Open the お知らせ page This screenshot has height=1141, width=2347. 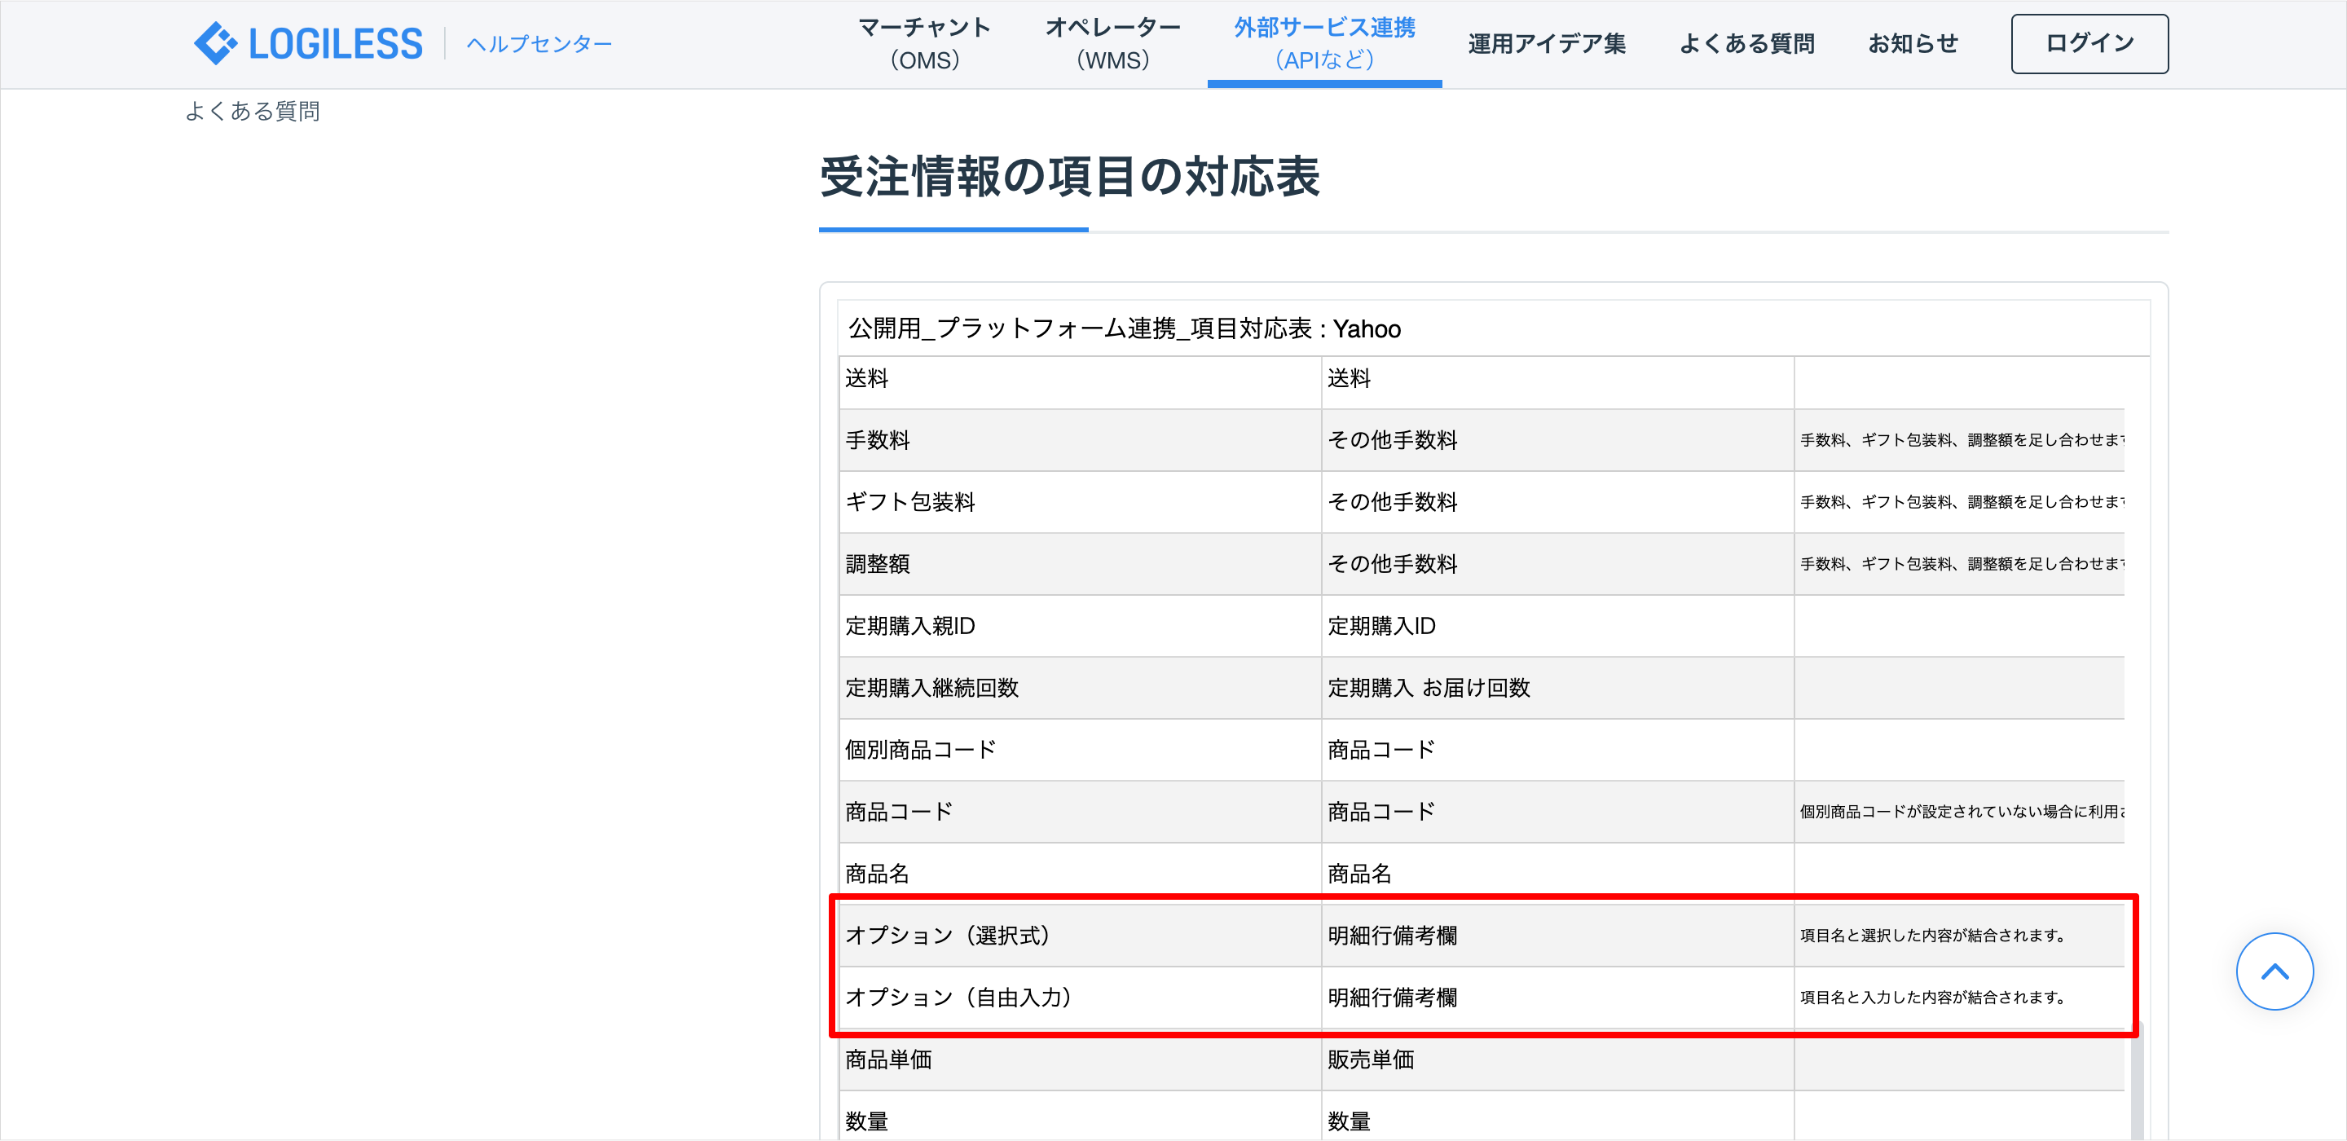click(x=1913, y=44)
